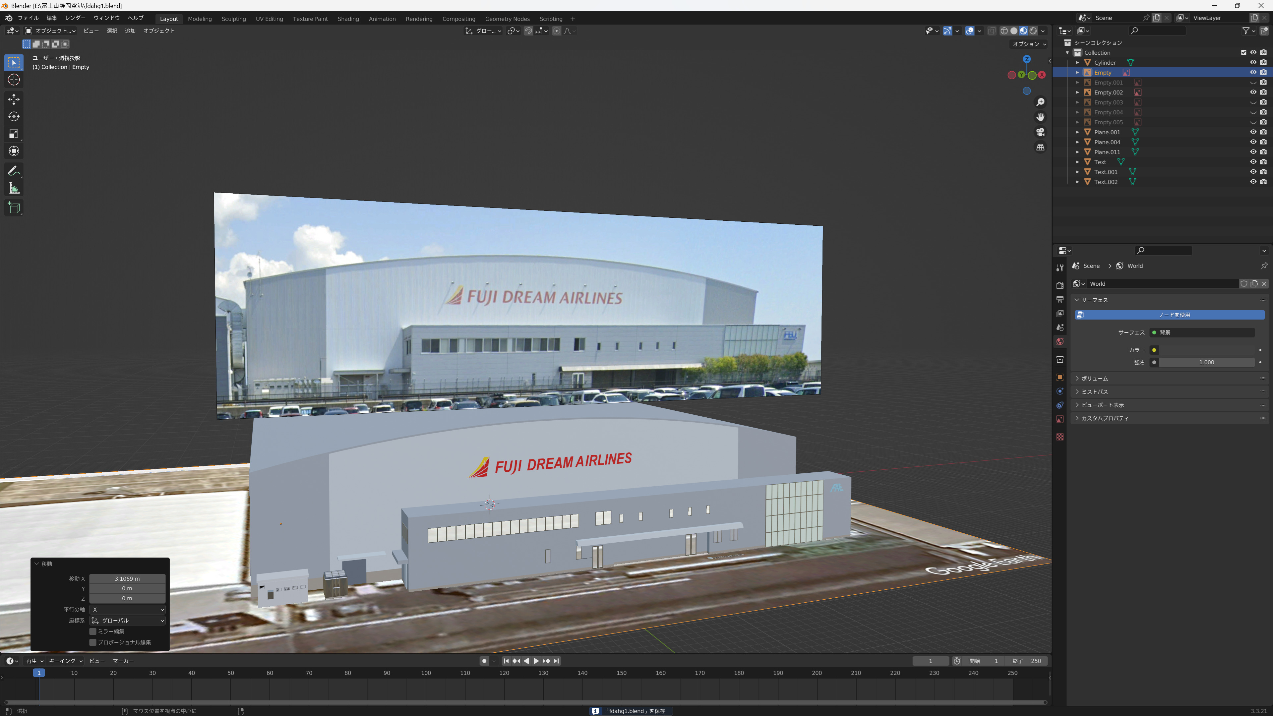This screenshot has width=1273, height=716.
Task: Activate the Select Box tool
Action: [14, 63]
